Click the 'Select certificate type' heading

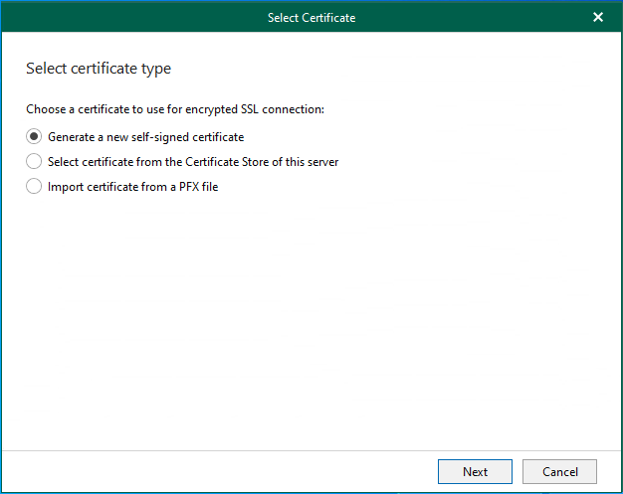pyautogui.click(x=98, y=69)
